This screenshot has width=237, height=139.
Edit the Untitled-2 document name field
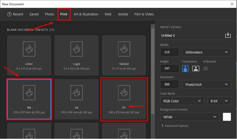coord(192,36)
